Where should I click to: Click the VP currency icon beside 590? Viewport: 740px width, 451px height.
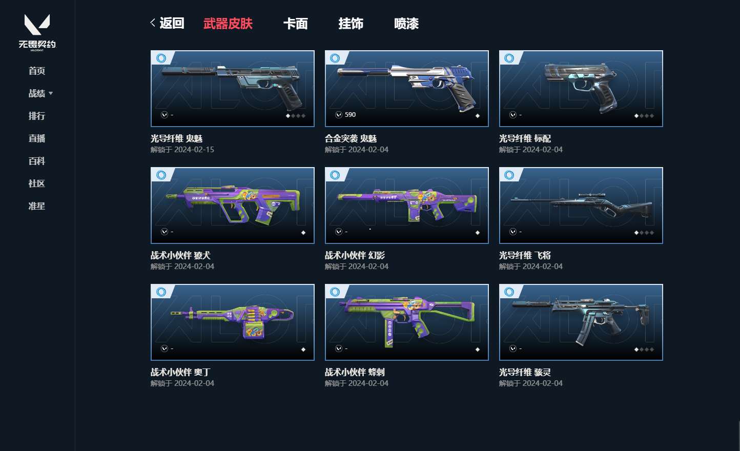coord(339,115)
